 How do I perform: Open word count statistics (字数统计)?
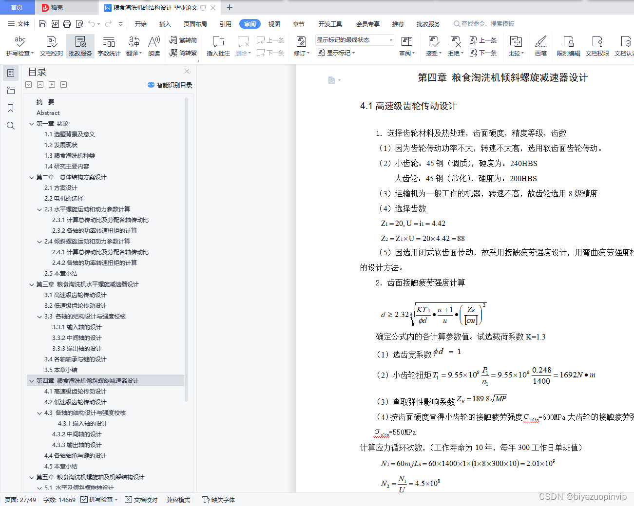click(x=109, y=46)
